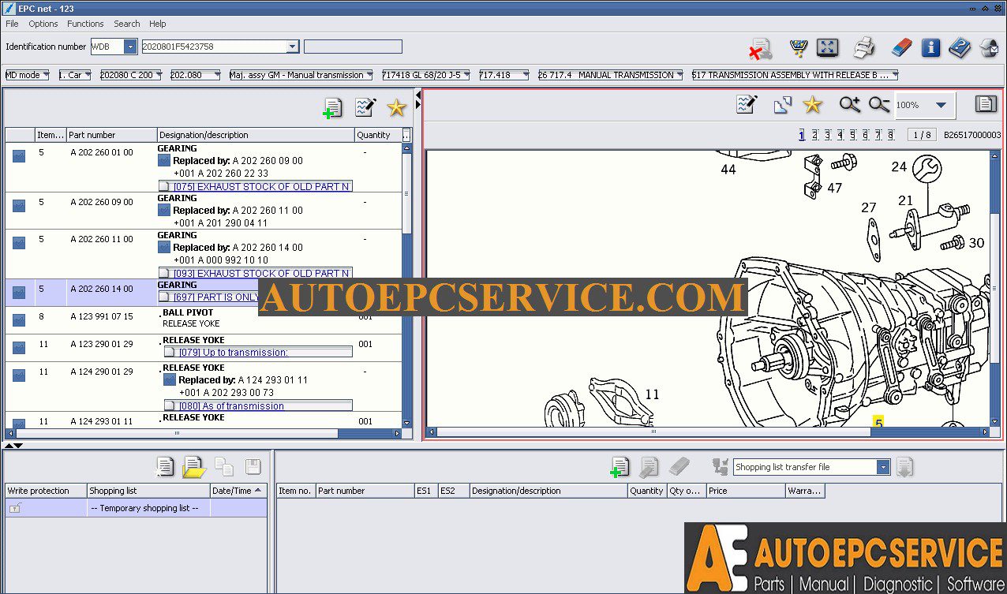1007x594 pixels.
Task: Open Shopping list transfer file dropdown
Action: (883, 467)
